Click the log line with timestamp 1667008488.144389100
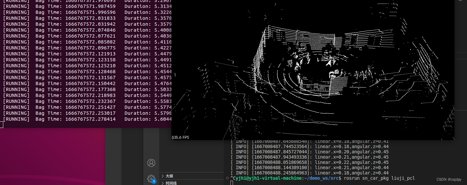The height and width of the screenshot is (185, 467). (x=309, y=168)
